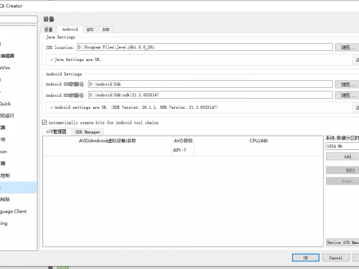
Task: Open the Native AVD Manager
Action: pos(343,243)
